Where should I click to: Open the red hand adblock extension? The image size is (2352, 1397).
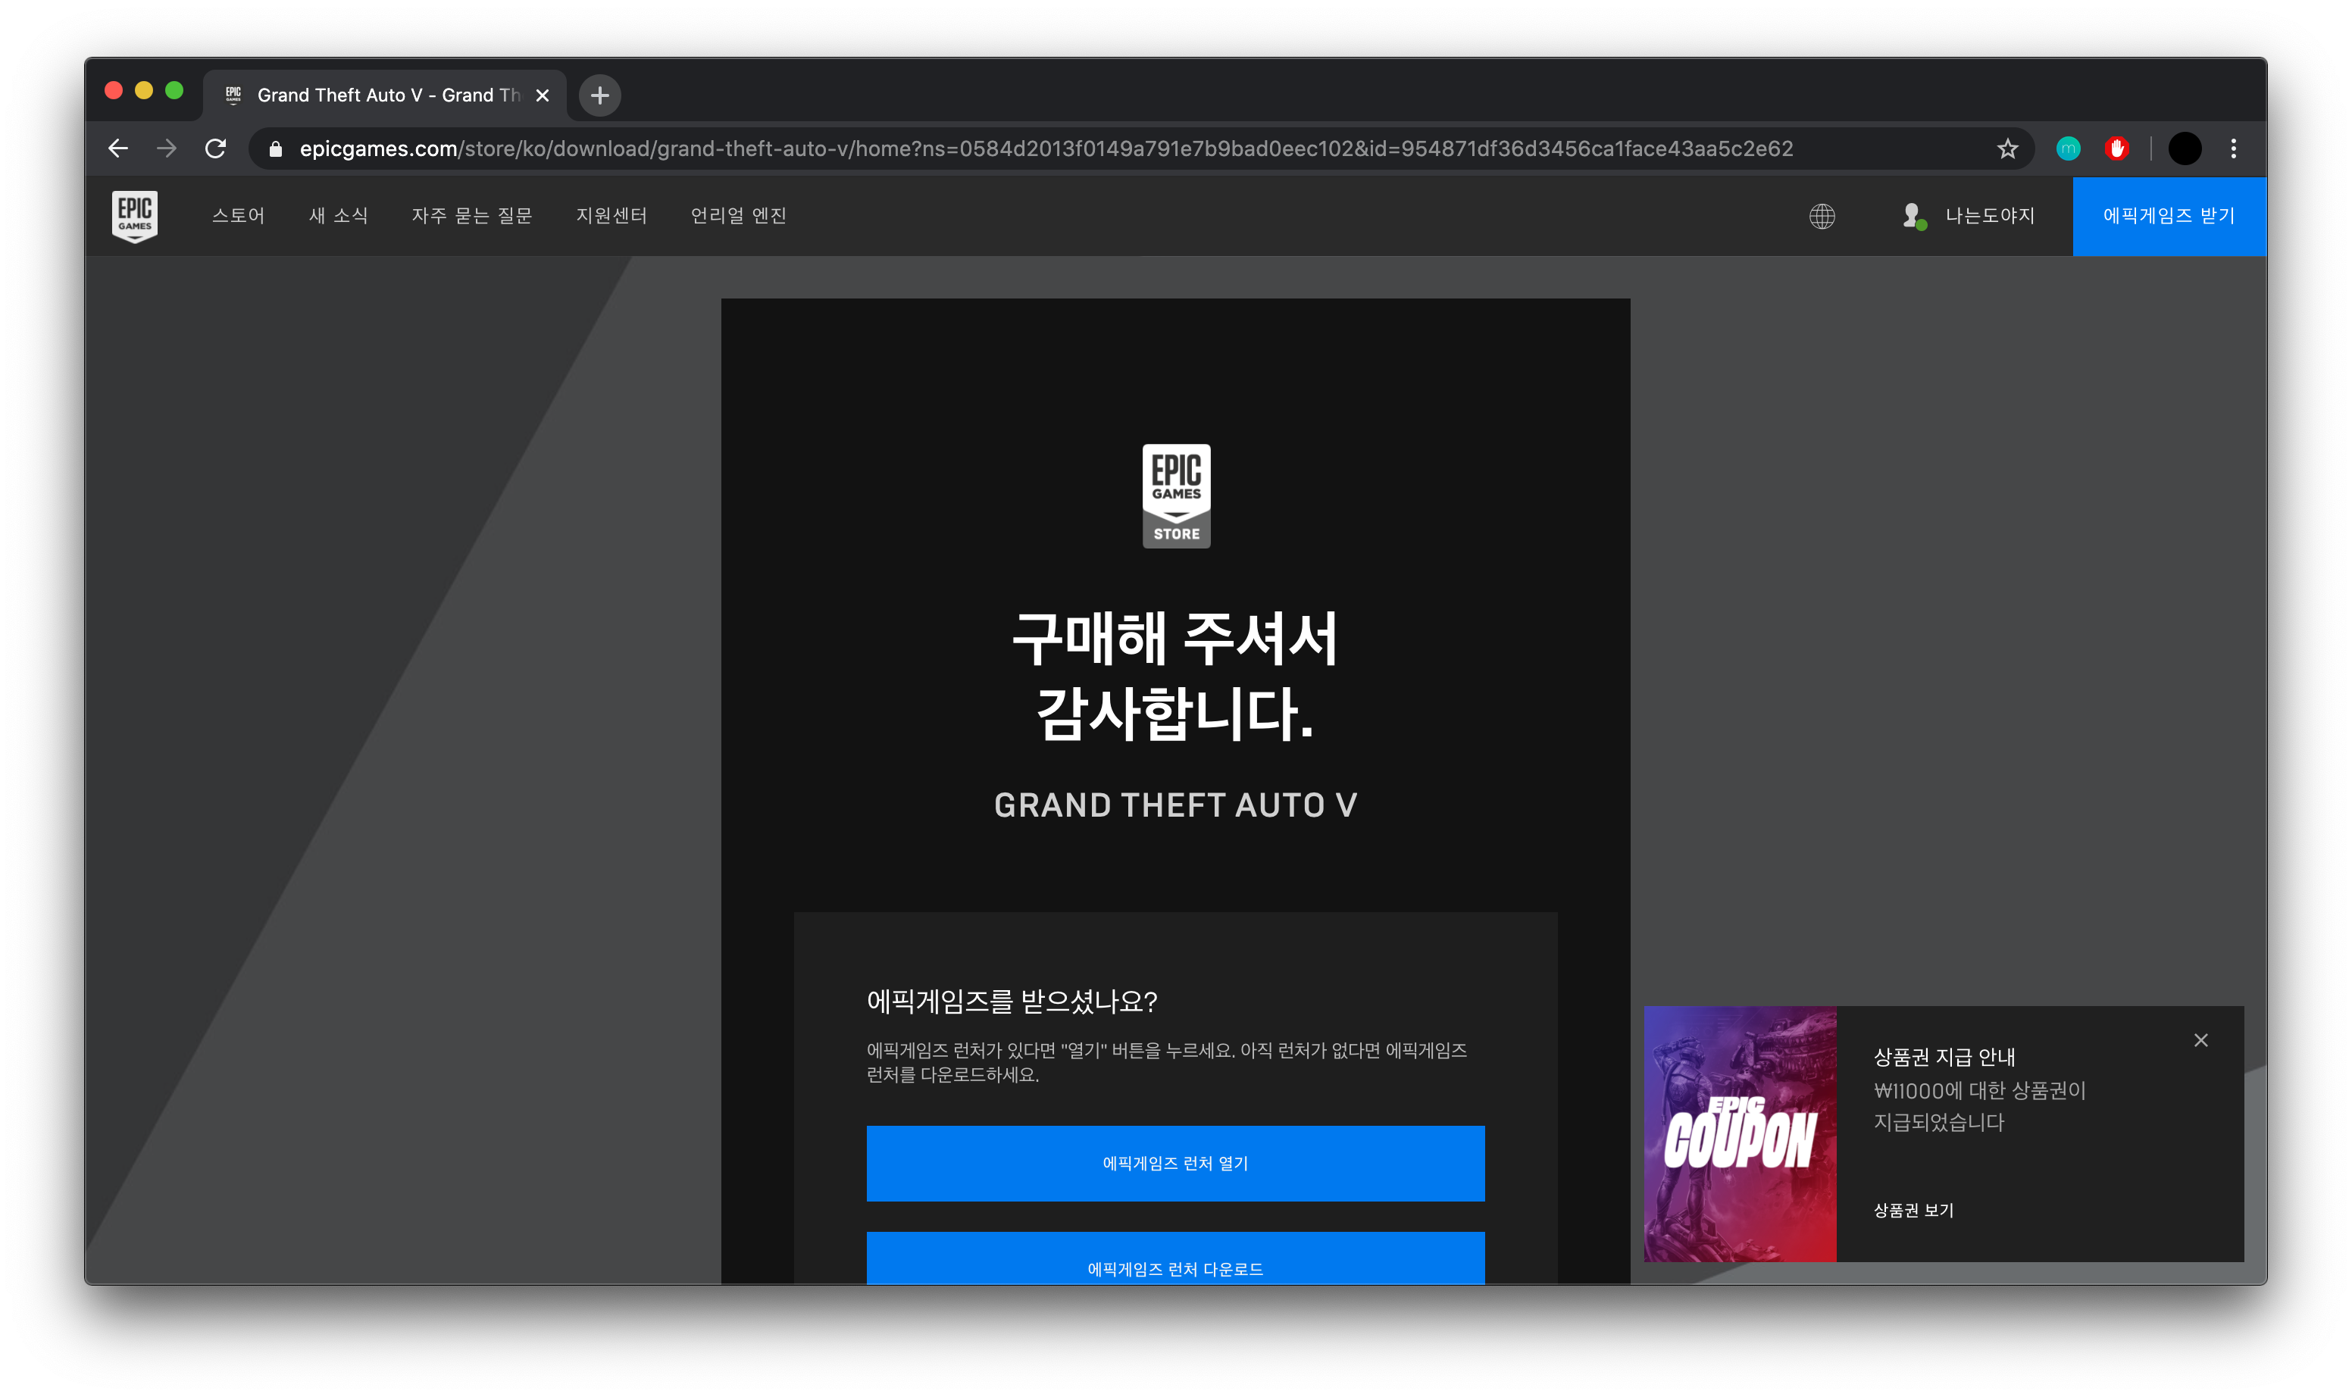[2116, 148]
